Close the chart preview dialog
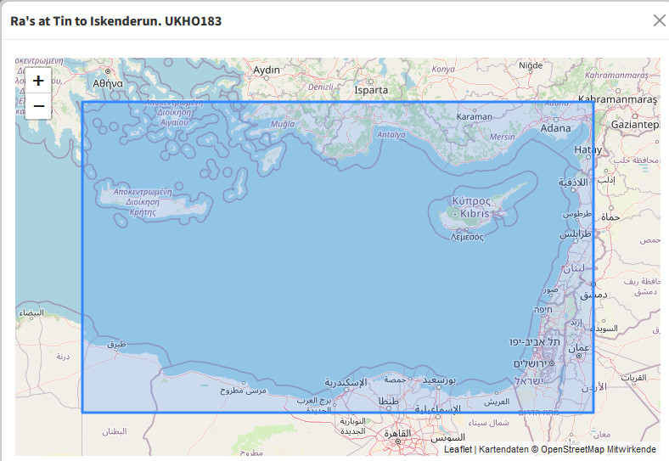The image size is (669, 461). point(659,21)
